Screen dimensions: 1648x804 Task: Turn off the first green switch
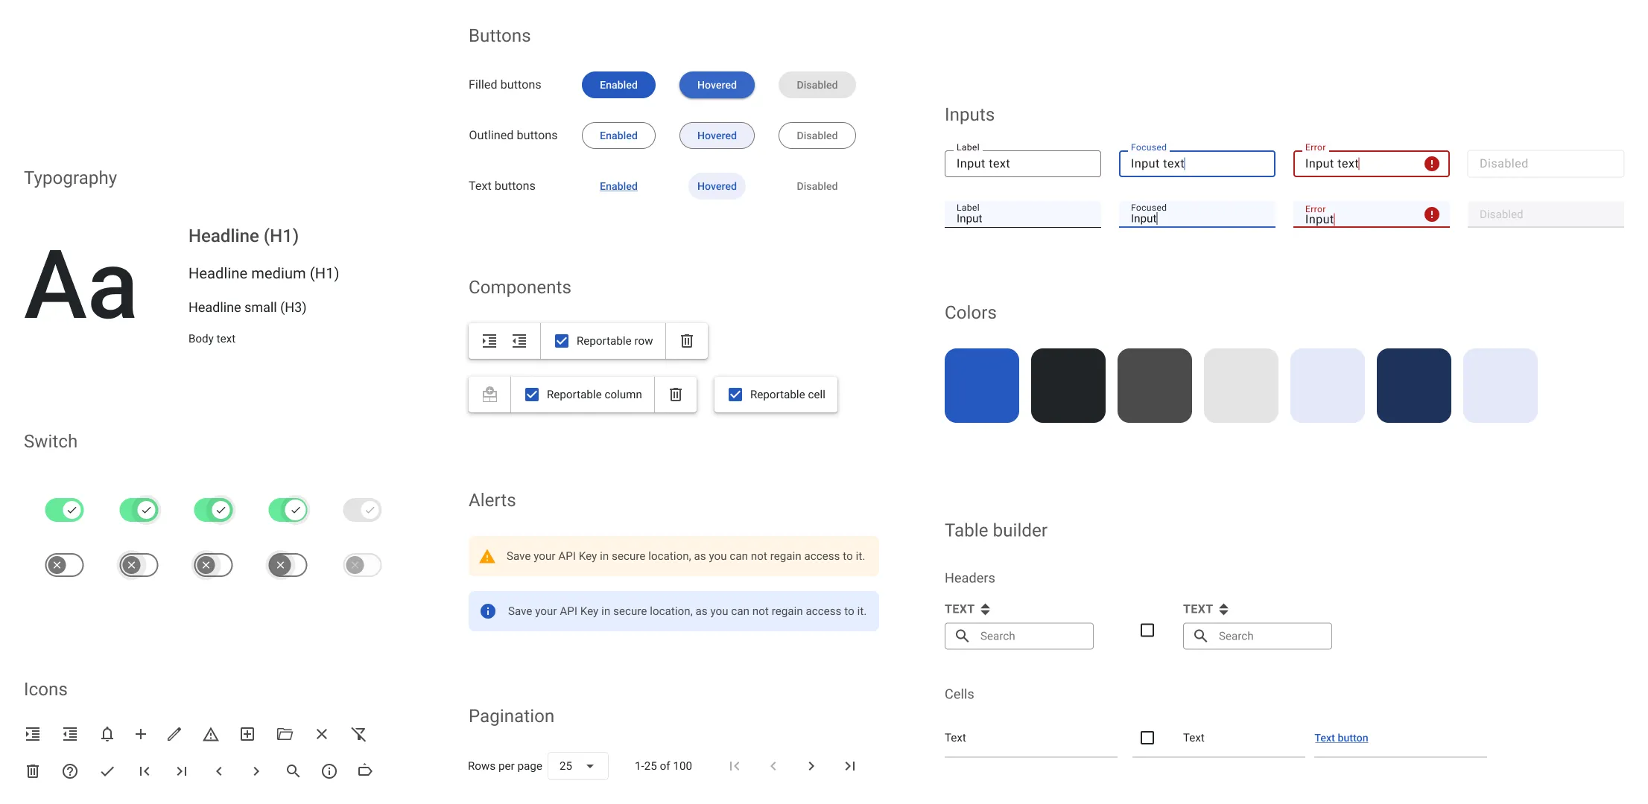[x=65, y=510]
